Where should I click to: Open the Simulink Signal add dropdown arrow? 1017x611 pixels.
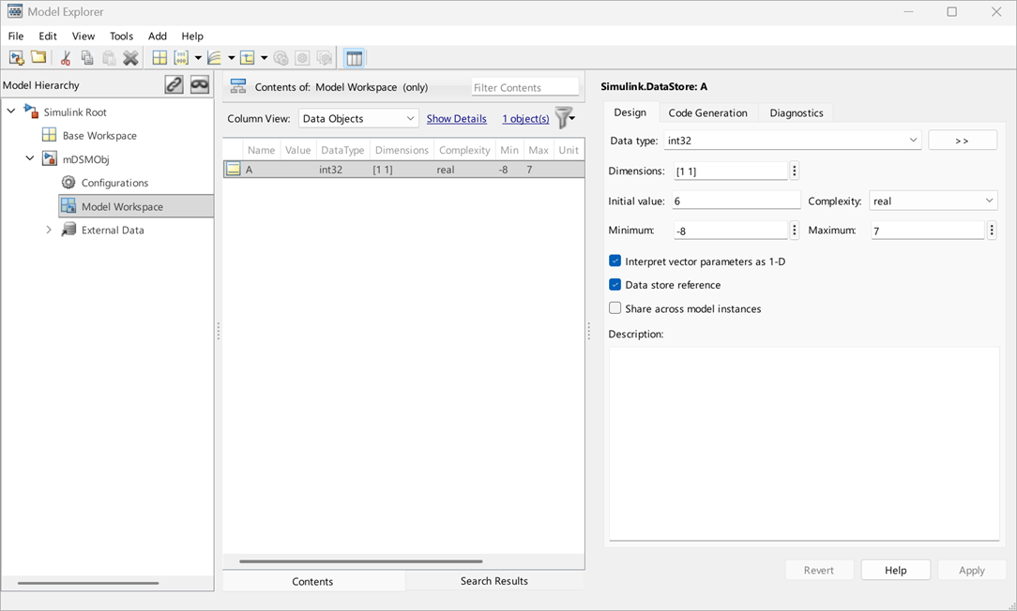click(231, 58)
